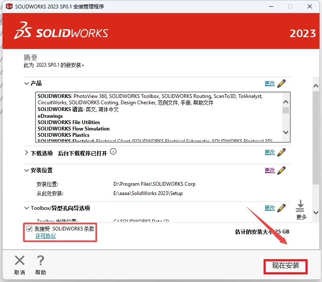Screen dimensions: 322x282
Task: Click the 3DS SOLIDWORKS logo in banner
Action: [61, 31]
